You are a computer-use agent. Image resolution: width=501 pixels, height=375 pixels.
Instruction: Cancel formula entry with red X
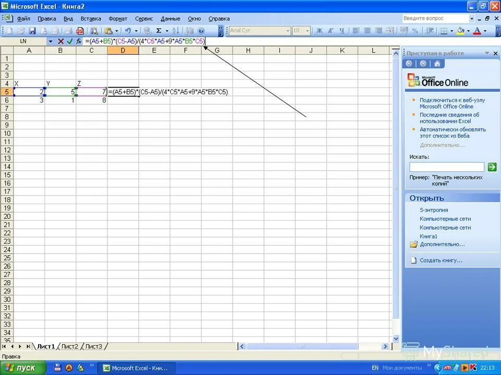click(61, 41)
